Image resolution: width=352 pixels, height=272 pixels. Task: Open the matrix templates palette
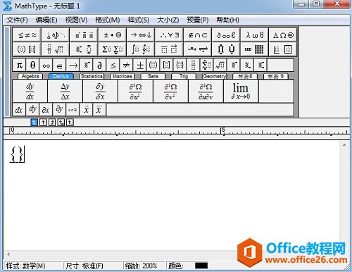[255, 49]
